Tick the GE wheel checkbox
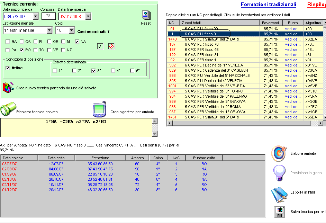This screenshot has width=326, height=223. (49, 42)
